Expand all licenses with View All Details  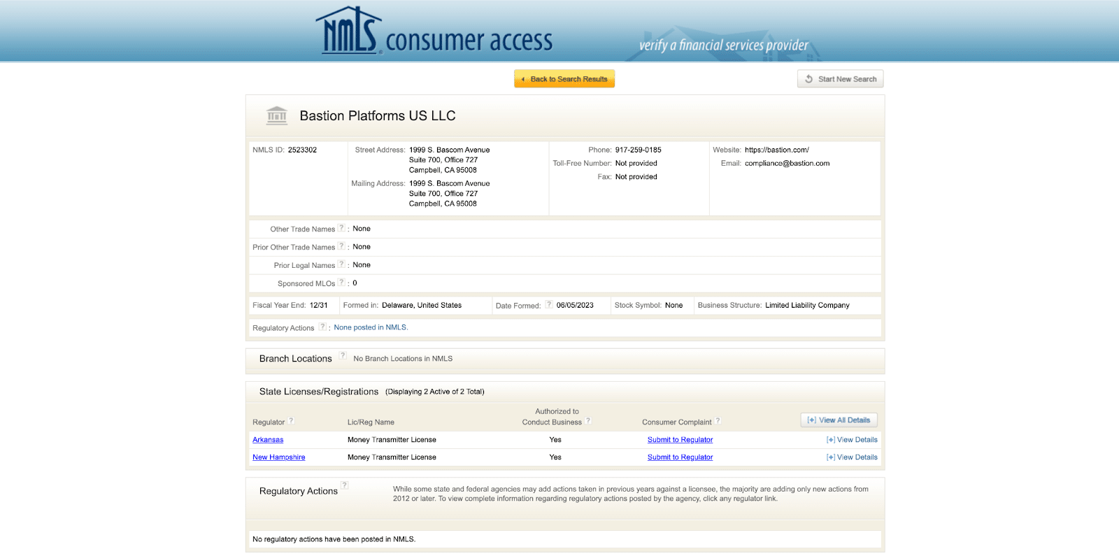click(x=839, y=420)
